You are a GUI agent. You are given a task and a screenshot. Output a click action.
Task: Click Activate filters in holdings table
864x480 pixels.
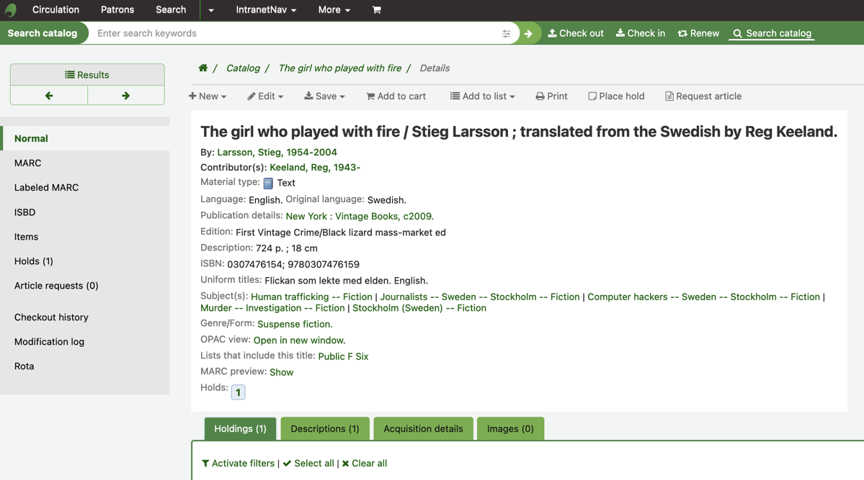point(238,463)
